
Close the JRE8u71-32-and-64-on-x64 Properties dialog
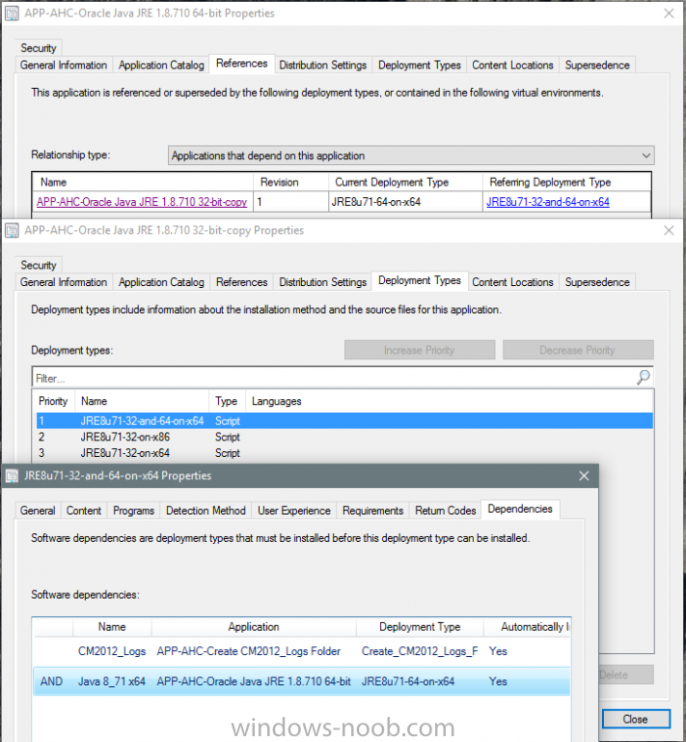pyautogui.click(x=584, y=475)
